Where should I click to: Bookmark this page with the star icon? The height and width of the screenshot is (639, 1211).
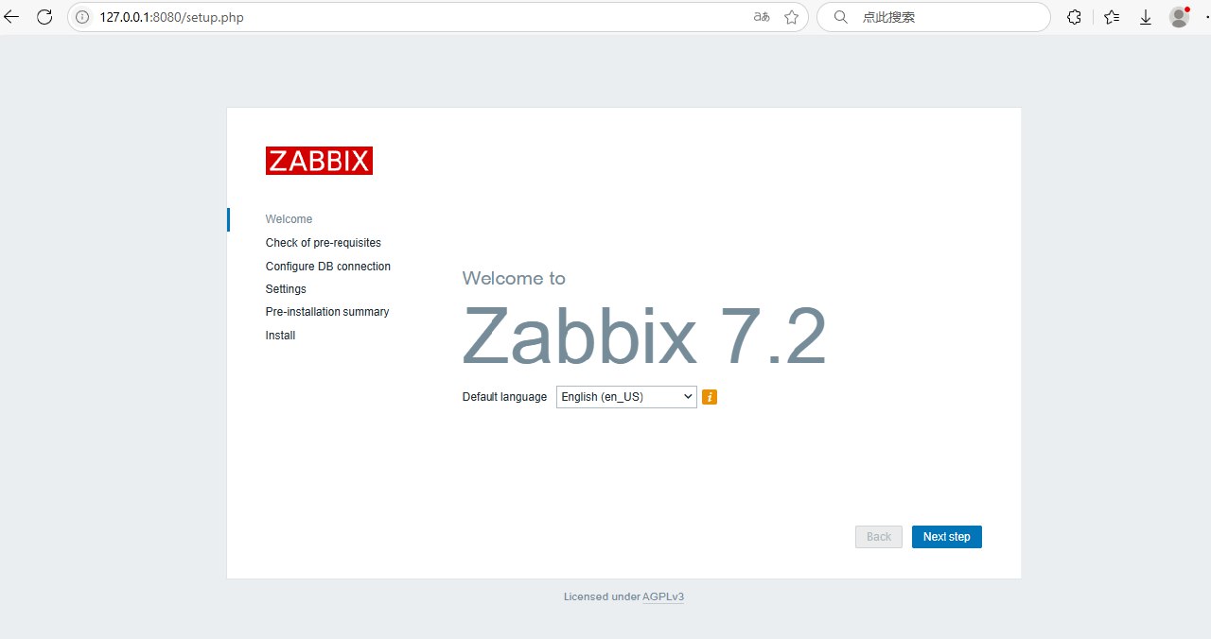[x=792, y=17]
